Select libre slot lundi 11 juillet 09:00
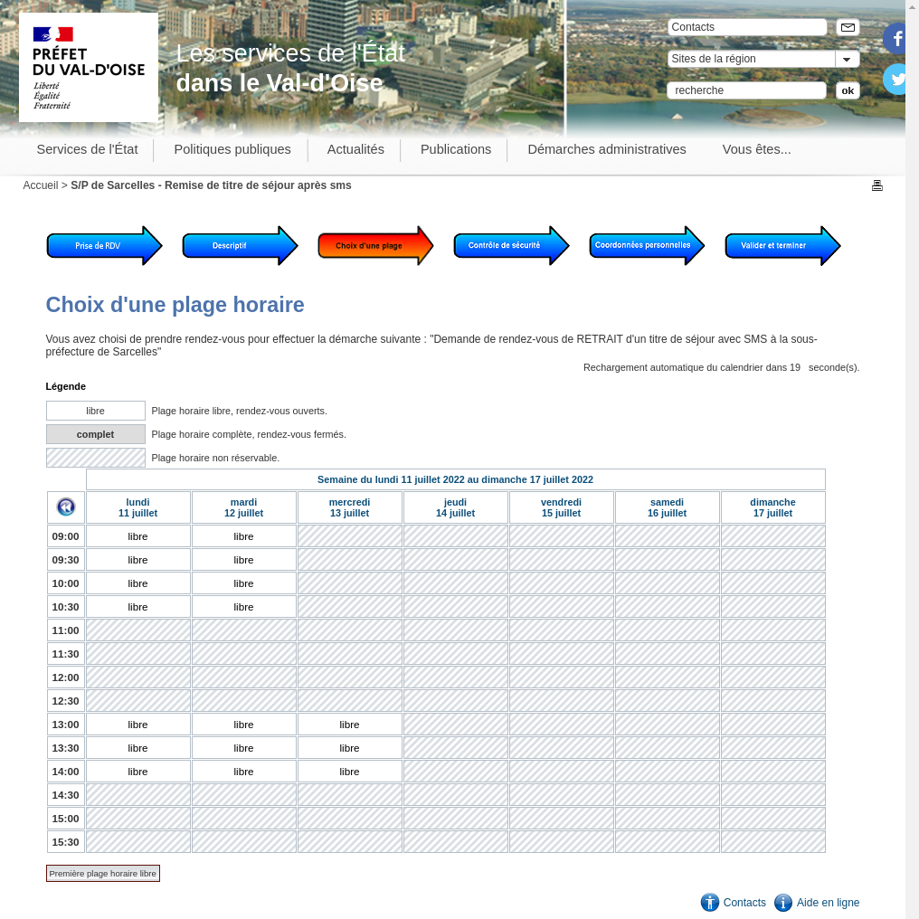This screenshot has width=919, height=919. click(x=138, y=537)
